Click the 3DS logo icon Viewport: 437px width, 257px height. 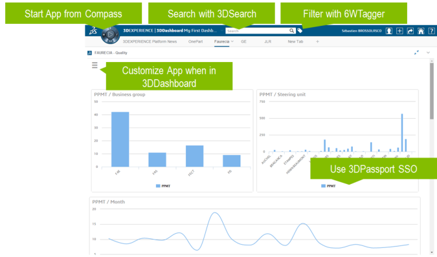tap(93, 30)
